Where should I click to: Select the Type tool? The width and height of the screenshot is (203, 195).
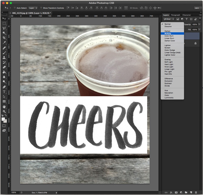coord(4,92)
